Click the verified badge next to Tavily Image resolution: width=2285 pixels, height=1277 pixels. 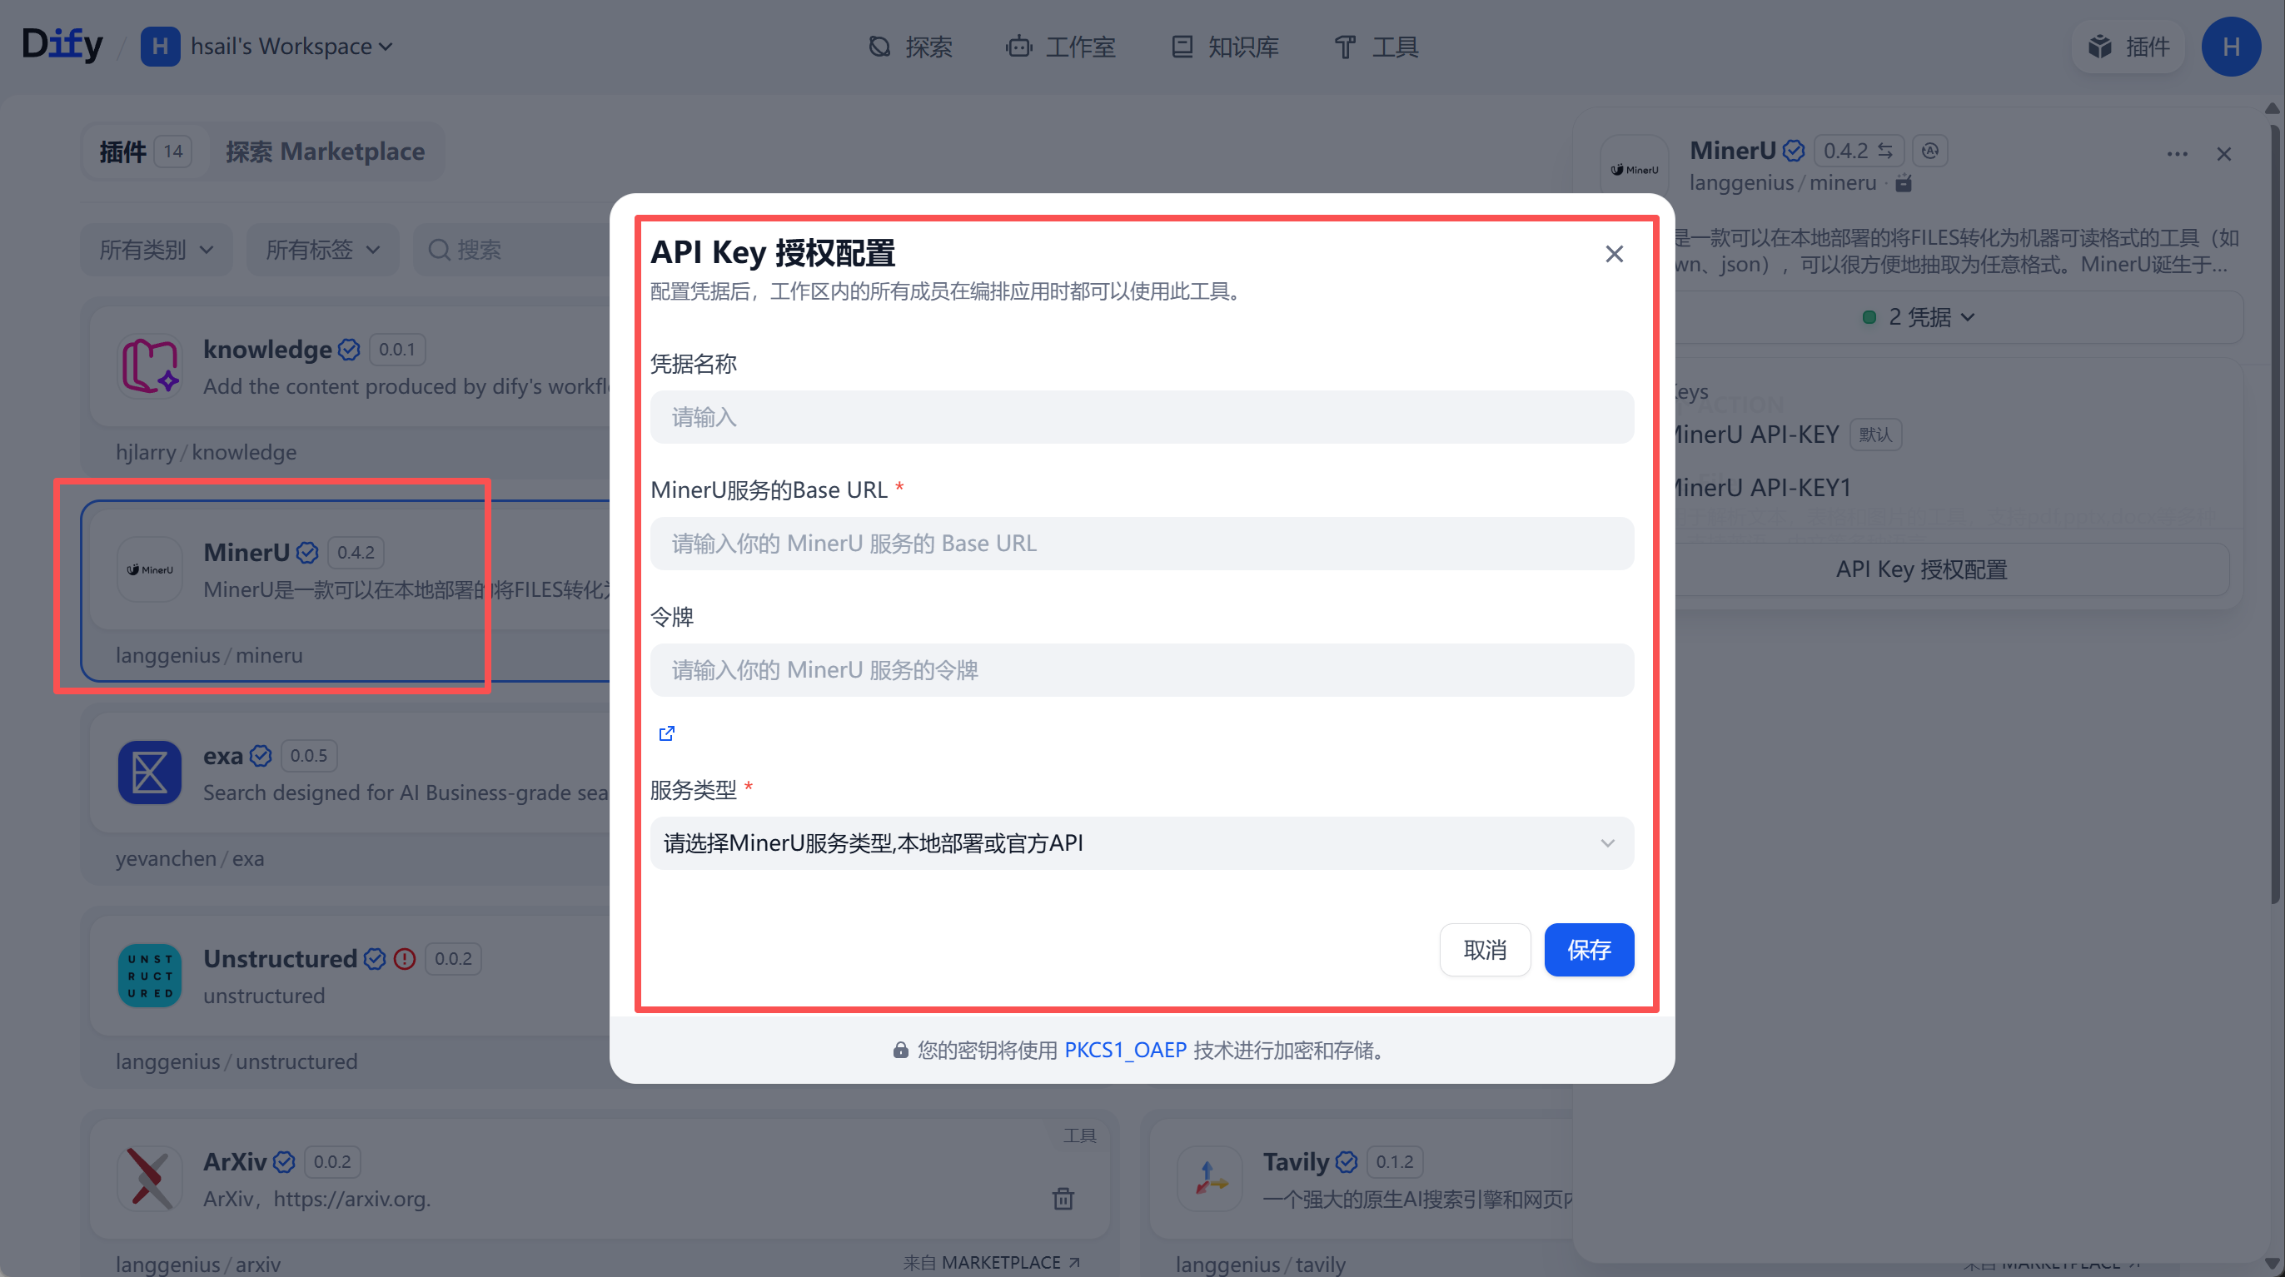coord(1347,1162)
